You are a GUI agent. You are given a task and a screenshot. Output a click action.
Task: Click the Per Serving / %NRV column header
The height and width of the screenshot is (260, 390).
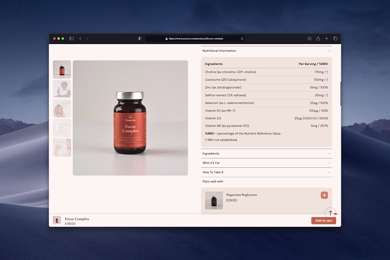click(313, 64)
